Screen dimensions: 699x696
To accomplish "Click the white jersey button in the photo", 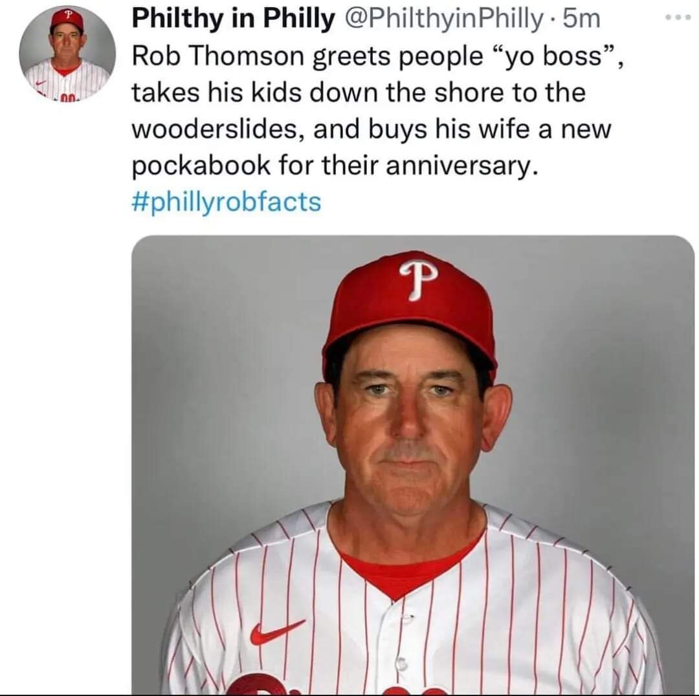I will 401,663.
